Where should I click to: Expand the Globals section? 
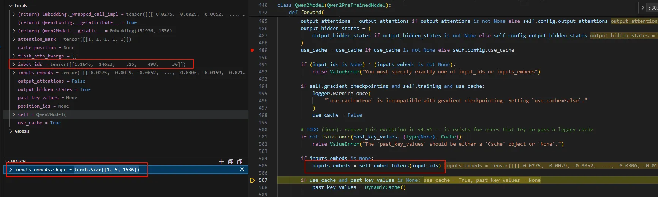point(11,131)
